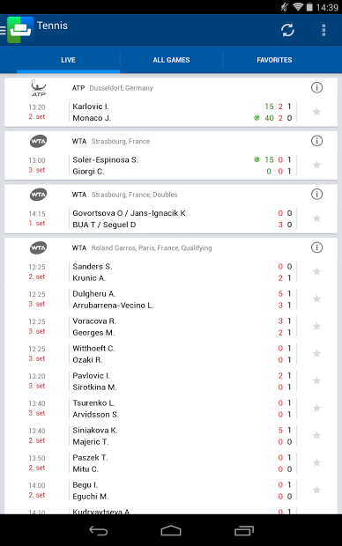Switch to the FAVORITES tab
The height and width of the screenshot is (546, 342).
tap(274, 60)
